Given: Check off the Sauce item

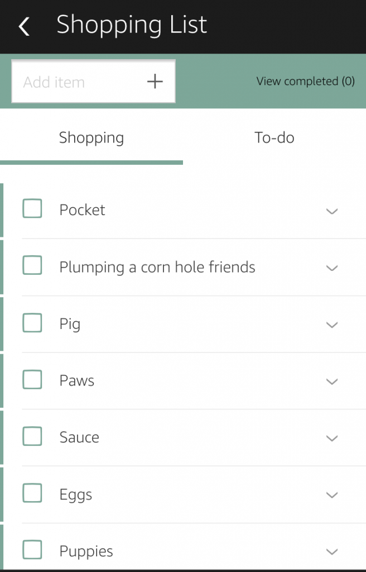Looking at the screenshot, I should [32, 436].
